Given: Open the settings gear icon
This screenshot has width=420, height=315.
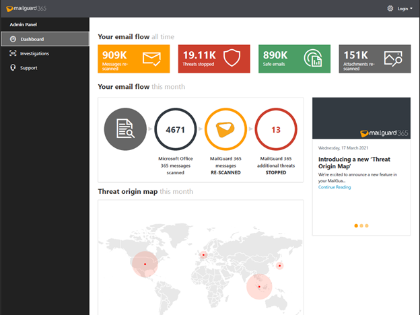Looking at the screenshot, I should (390, 9).
